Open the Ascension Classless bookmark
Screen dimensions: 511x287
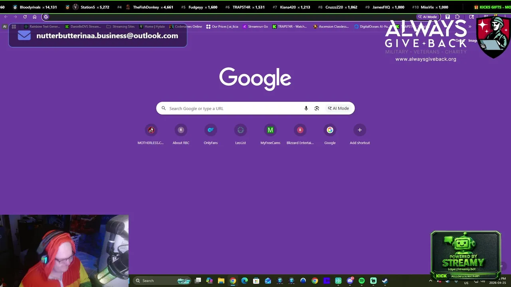click(331, 27)
